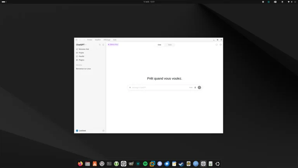
Task: Open qBittorrent from the dock
Action: [x=196, y=164]
